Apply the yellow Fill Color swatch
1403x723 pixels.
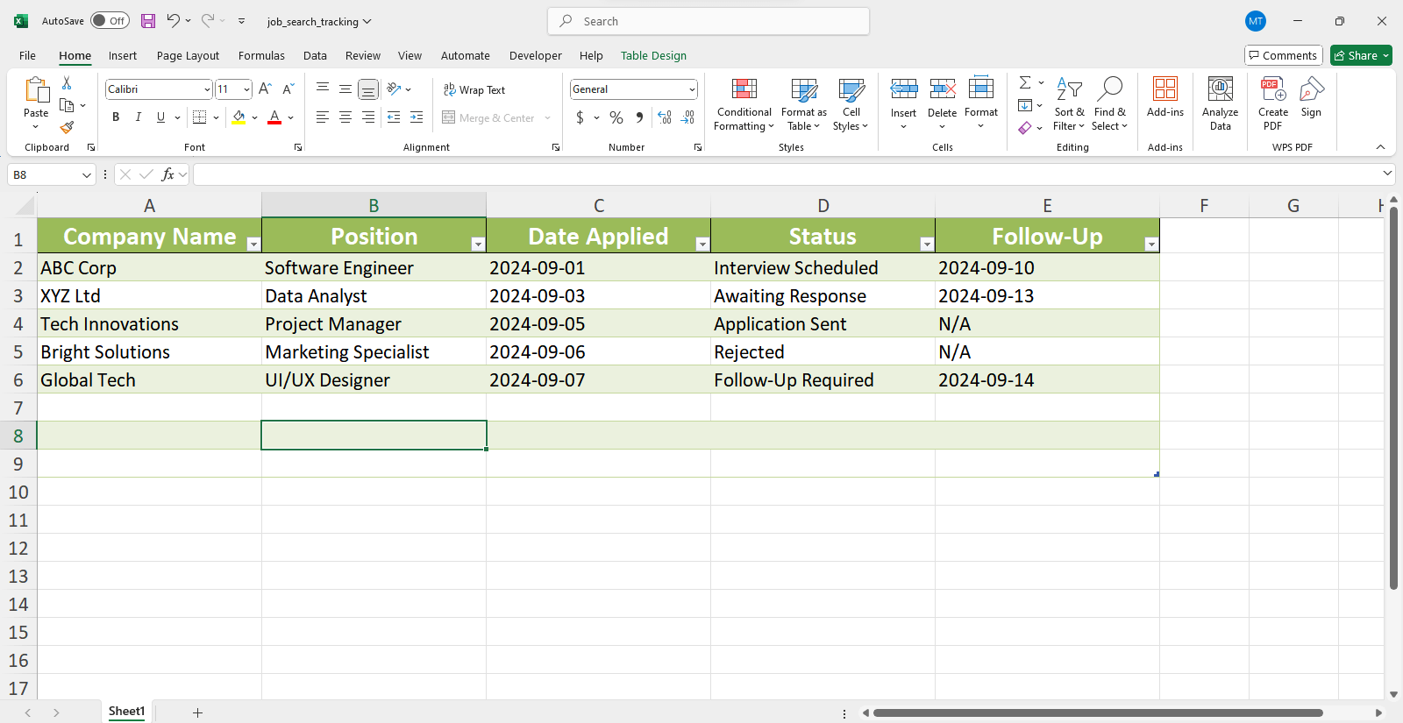pyautogui.click(x=239, y=117)
